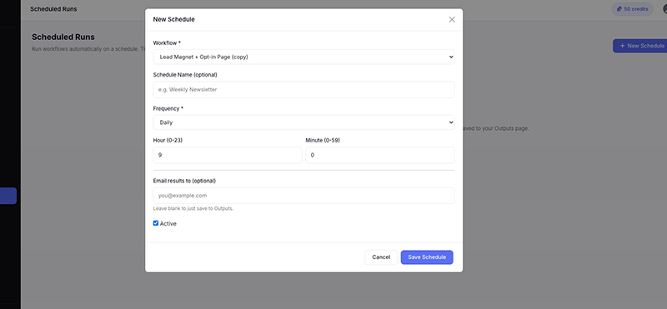The image size is (667, 309).
Task: Open the Workflow dropdown
Action: tap(303, 57)
